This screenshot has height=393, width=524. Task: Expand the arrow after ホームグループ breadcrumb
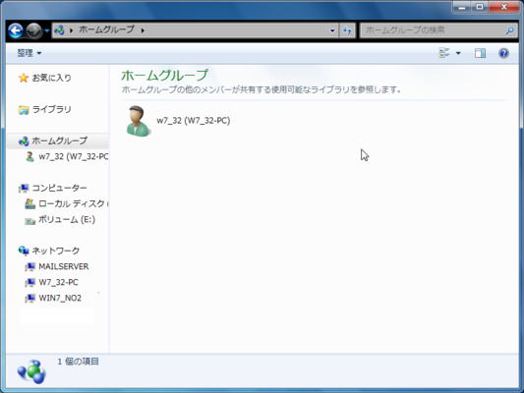coord(143,30)
